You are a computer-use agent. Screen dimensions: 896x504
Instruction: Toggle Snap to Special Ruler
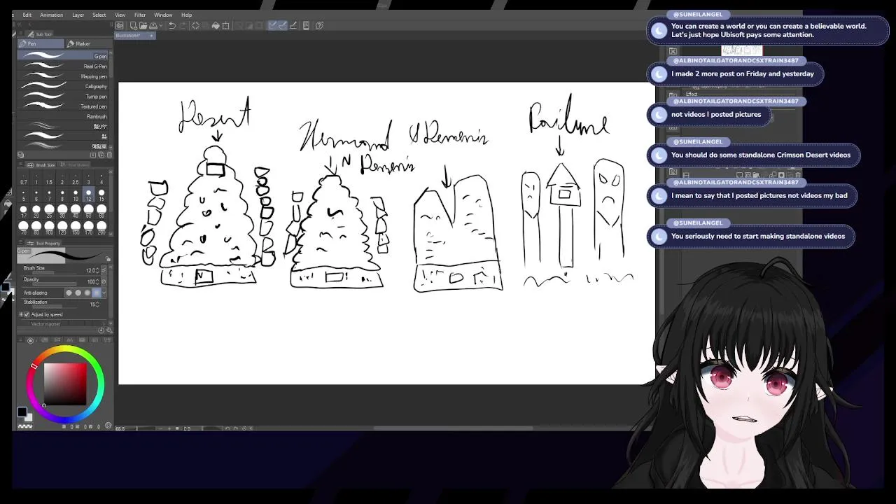(x=282, y=26)
